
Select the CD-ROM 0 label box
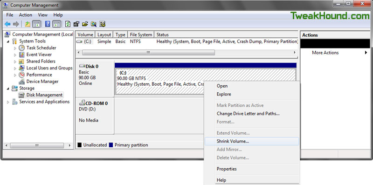click(95, 116)
